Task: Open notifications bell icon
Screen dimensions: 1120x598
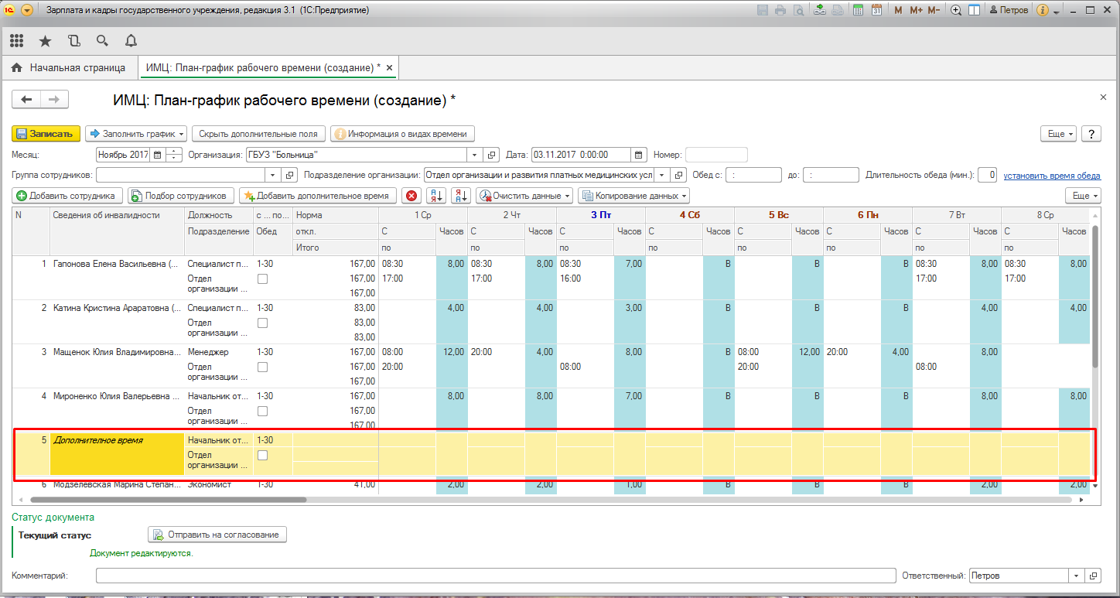Action: [131, 41]
